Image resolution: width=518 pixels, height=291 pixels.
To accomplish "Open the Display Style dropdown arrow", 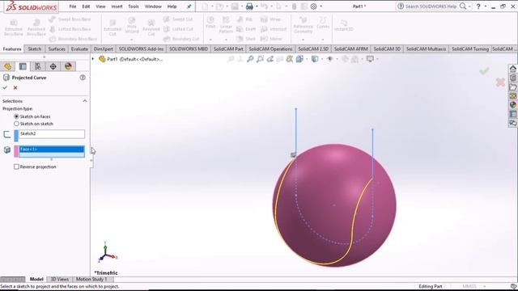I will tap(322, 59).
